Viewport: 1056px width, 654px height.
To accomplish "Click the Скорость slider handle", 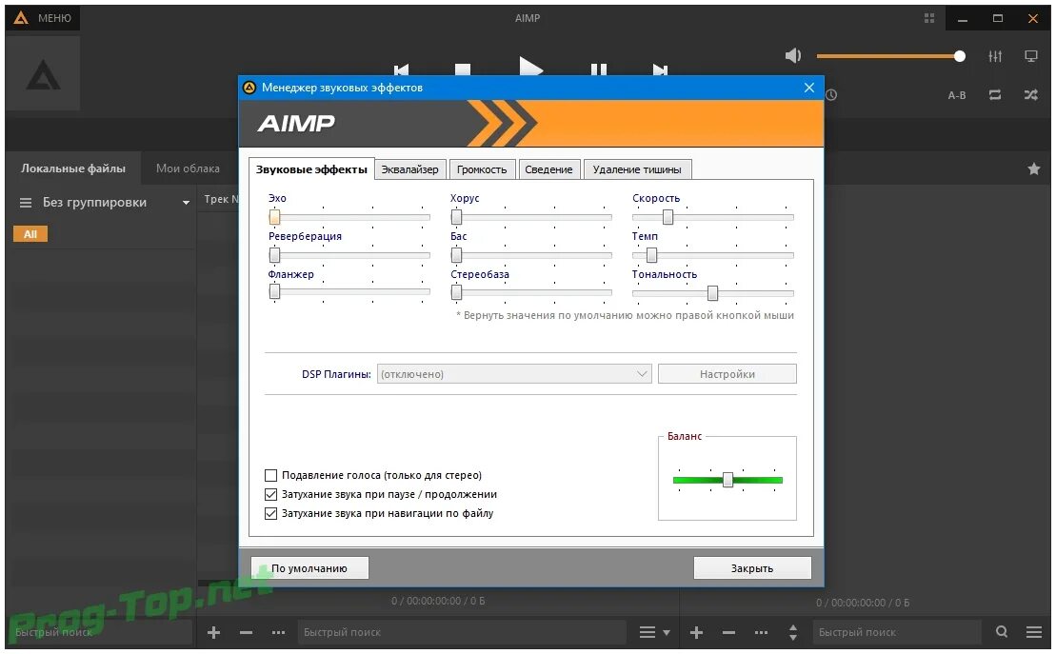I will [x=667, y=217].
